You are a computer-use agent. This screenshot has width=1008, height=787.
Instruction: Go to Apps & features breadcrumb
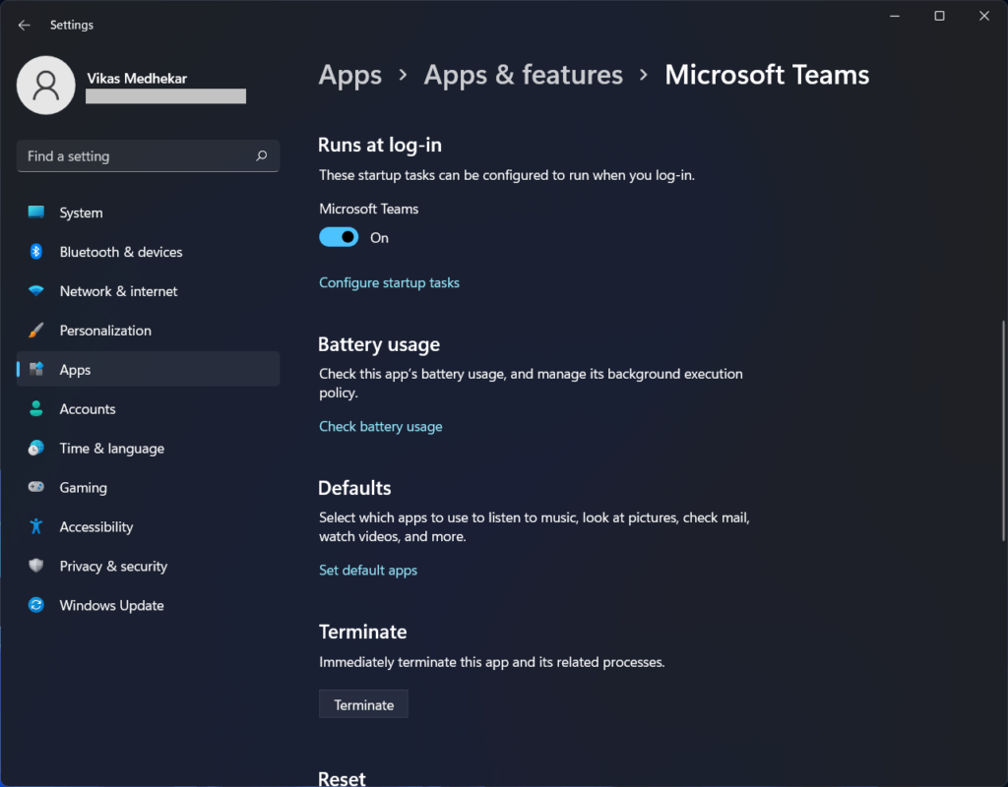click(524, 75)
